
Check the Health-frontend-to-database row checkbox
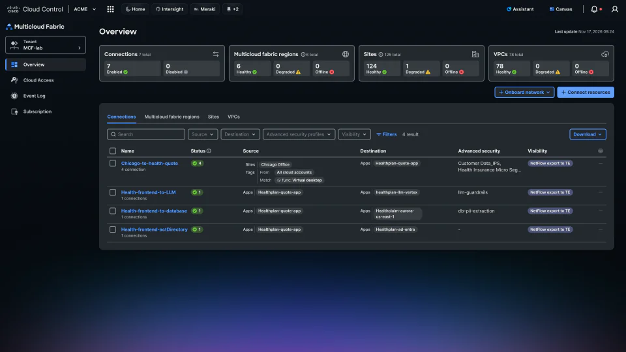pyautogui.click(x=113, y=211)
